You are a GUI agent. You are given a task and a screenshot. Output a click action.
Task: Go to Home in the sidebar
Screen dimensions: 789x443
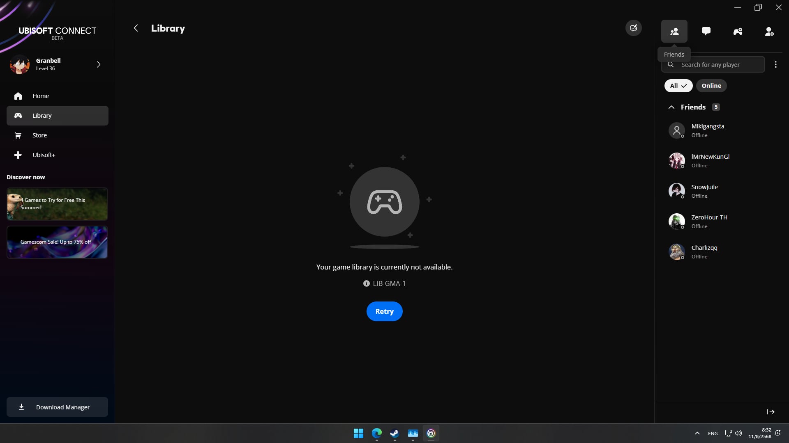57,96
